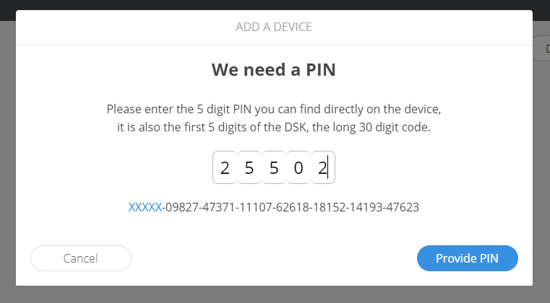Click the ADD A DEVICE dialog title
The height and width of the screenshot is (303, 550).
point(274,27)
